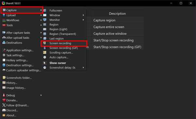
Task: Click the Destinations icon
Action: point(4,42)
